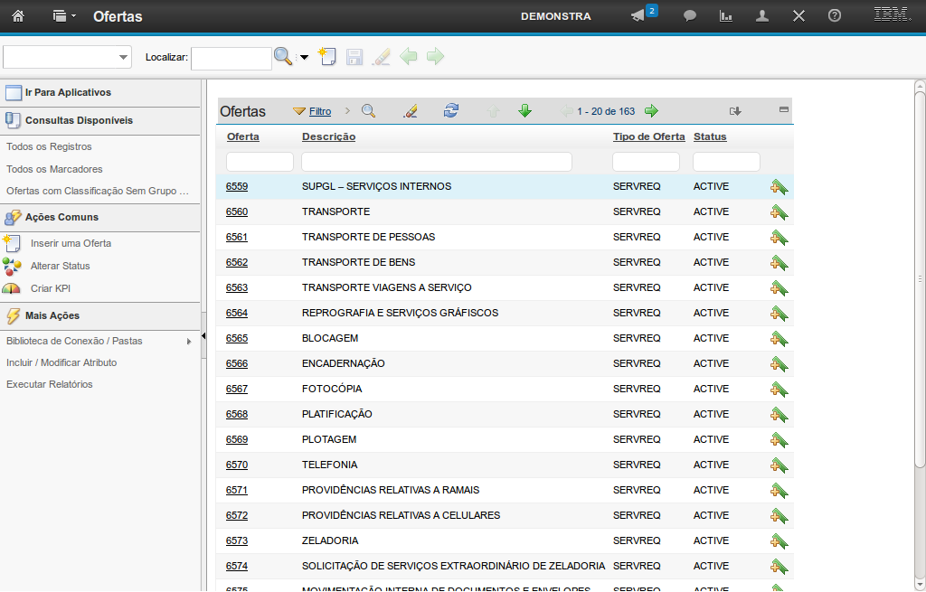The width and height of the screenshot is (926, 592).
Task: Open the bulletin board announcements icon
Action: click(x=638, y=16)
